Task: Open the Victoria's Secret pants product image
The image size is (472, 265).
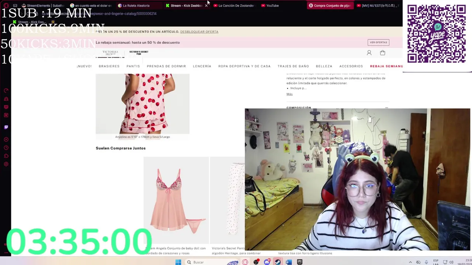Action: [x=227, y=200]
